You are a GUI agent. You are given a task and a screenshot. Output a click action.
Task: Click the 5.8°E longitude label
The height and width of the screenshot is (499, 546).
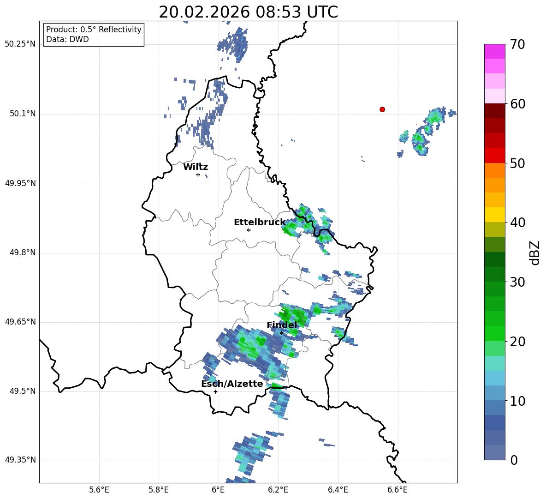pos(159,490)
